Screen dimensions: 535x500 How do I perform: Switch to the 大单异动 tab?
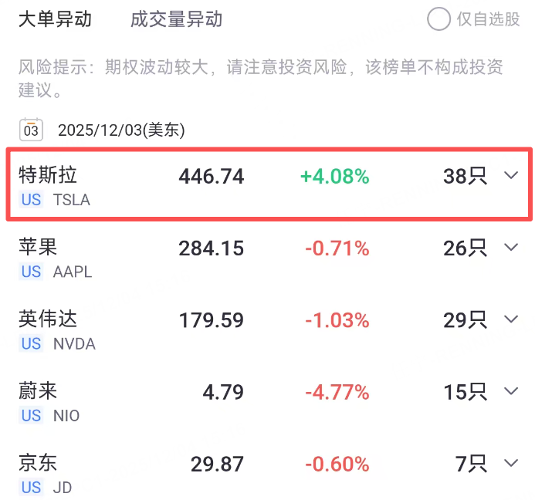pyautogui.click(x=55, y=19)
